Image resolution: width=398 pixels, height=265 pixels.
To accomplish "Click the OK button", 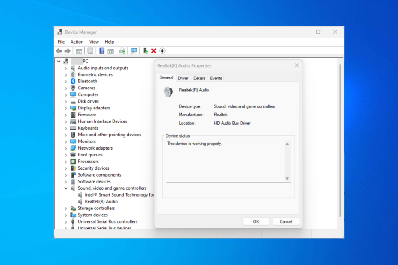I will pos(256,221).
